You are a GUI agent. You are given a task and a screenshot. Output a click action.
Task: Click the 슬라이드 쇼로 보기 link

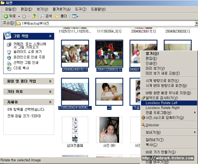pyautogui.click(x=28, y=52)
